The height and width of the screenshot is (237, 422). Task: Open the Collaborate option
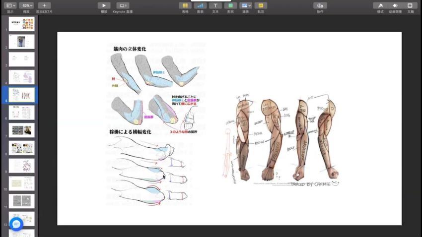(x=320, y=5)
